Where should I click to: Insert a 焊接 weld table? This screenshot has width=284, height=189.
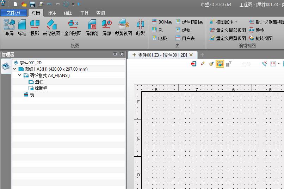183,30
